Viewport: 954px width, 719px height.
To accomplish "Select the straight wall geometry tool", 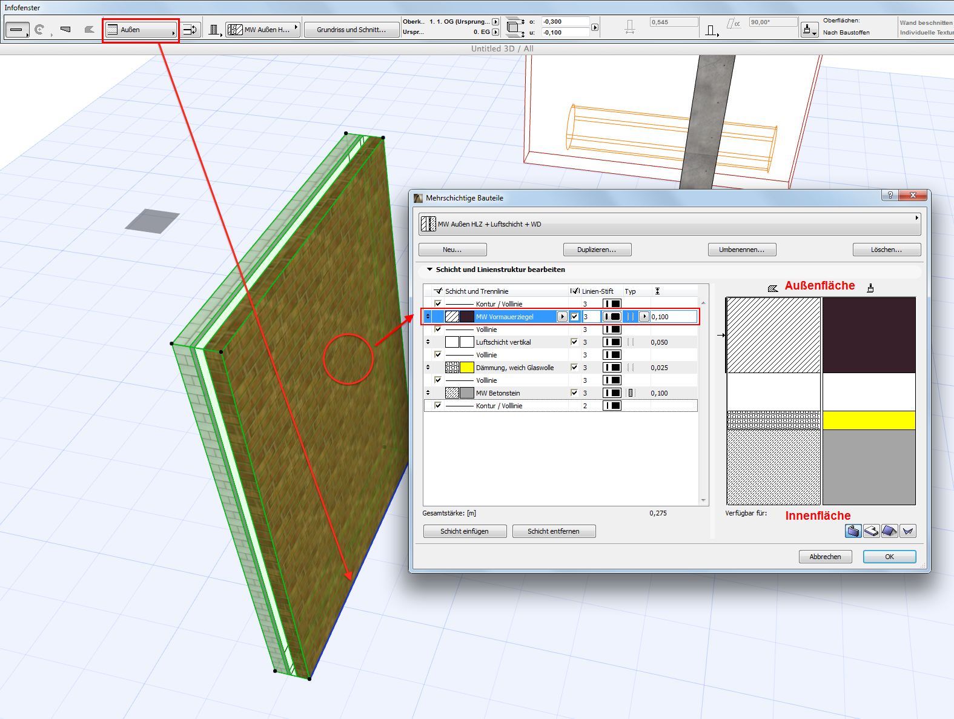I will 17,30.
